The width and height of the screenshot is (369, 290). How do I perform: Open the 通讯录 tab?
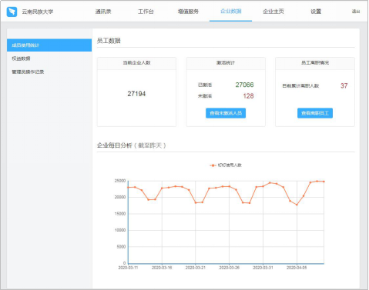coord(103,12)
